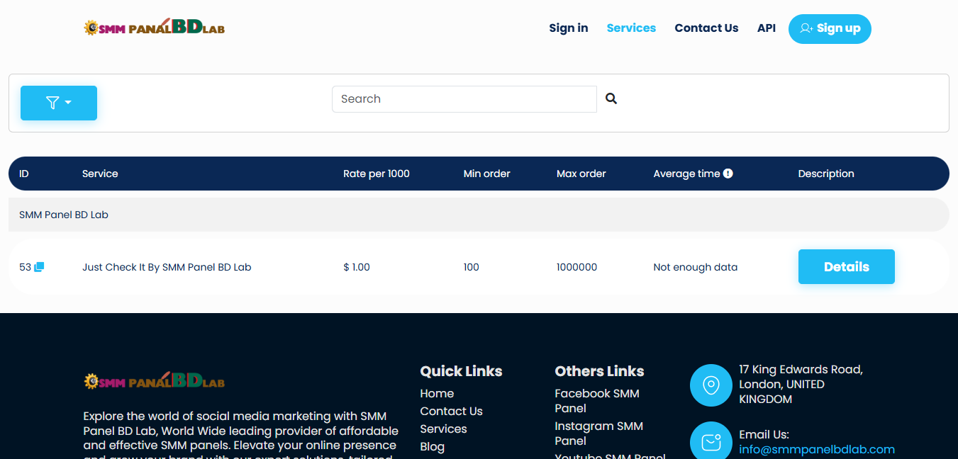Focus the Search input field

[x=464, y=99]
